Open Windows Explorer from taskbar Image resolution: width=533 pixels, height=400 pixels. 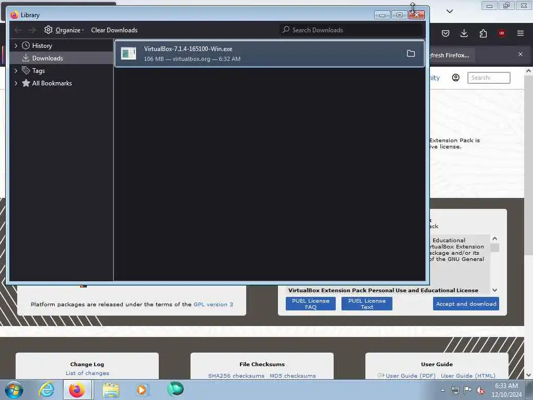coord(111,390)
